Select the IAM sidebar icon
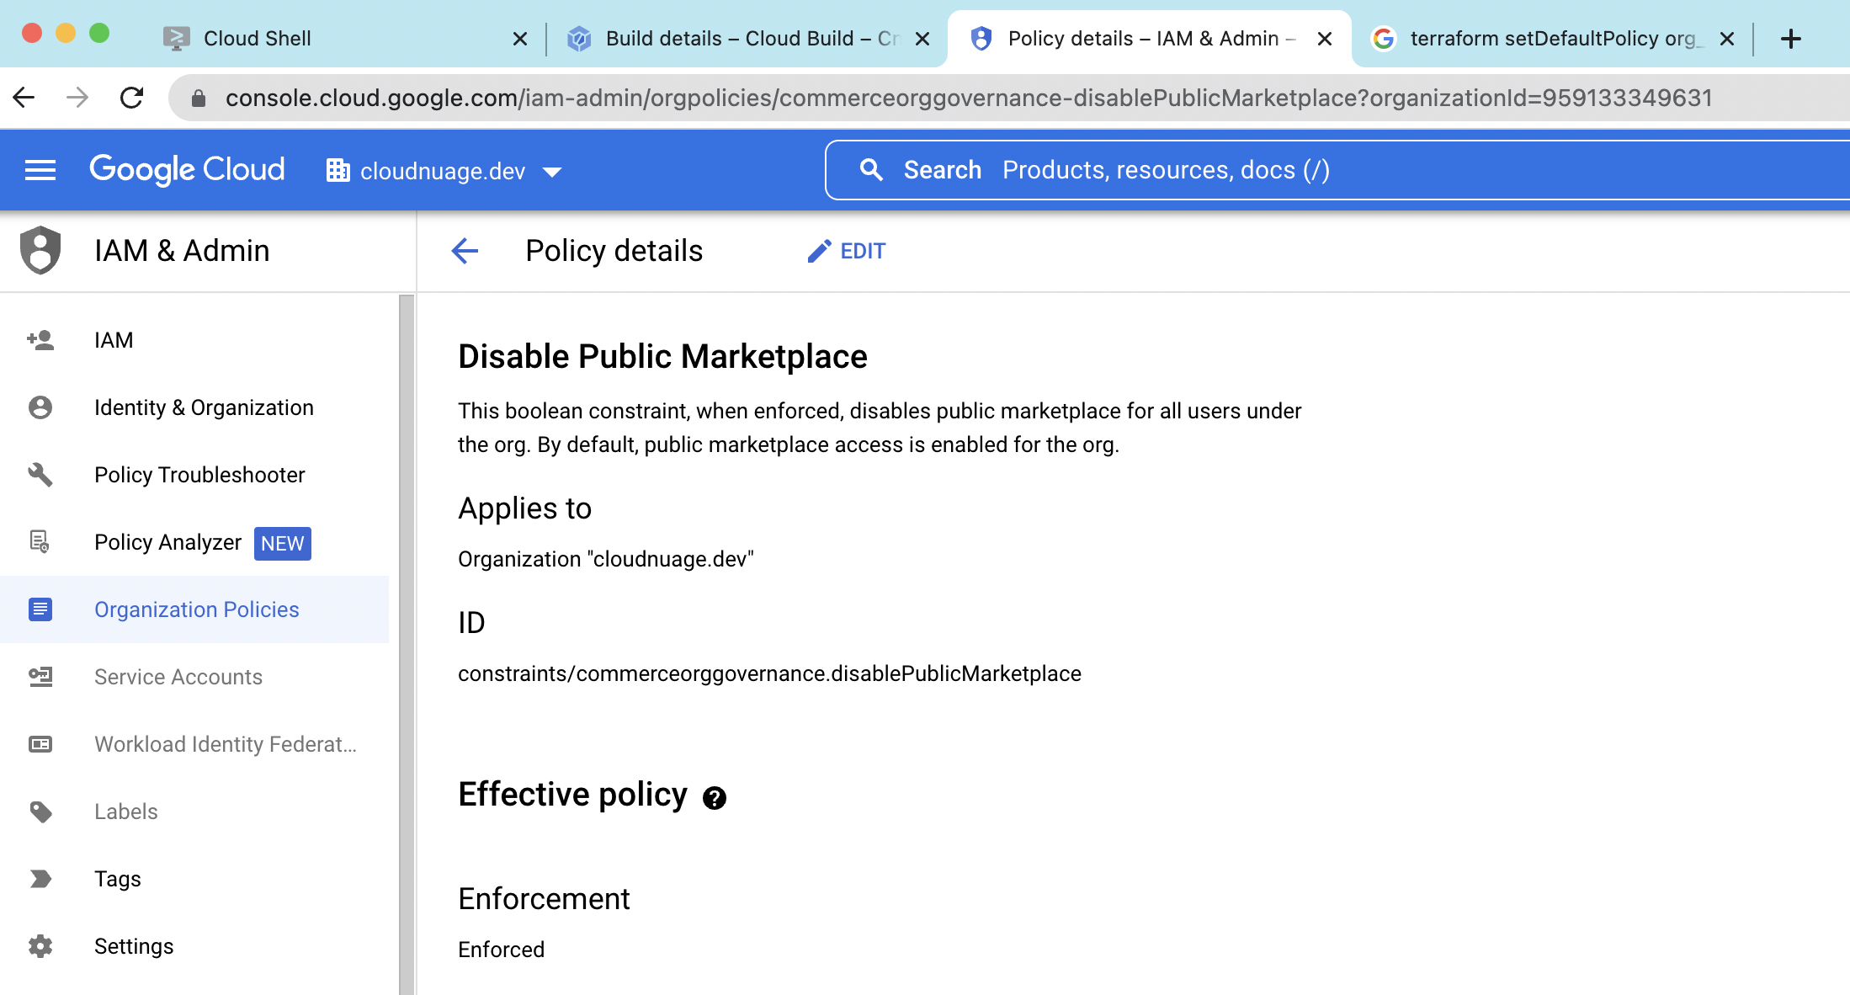1850x995 pixels. (40, 339)
